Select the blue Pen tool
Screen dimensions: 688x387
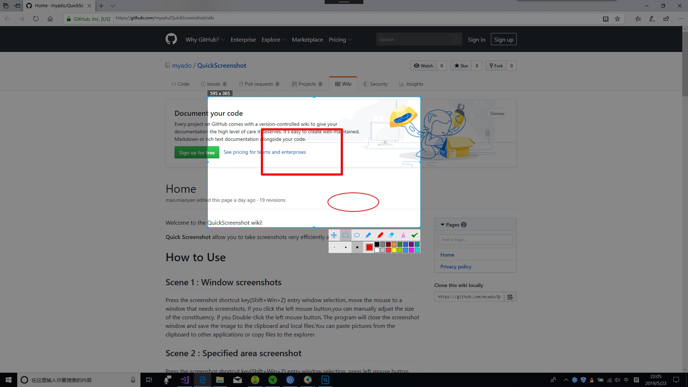[x=368, y=235]
